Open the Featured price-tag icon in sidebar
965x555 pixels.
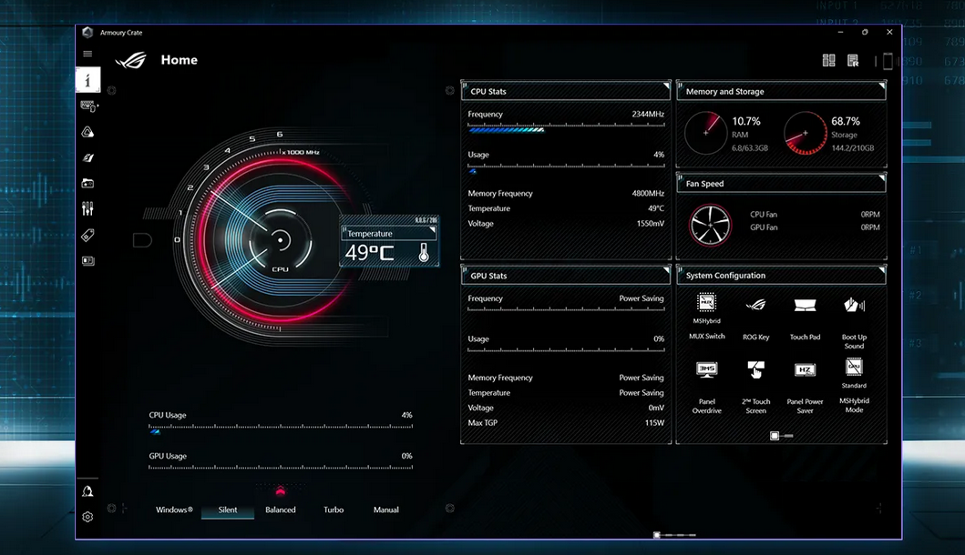tap(88, 236)
